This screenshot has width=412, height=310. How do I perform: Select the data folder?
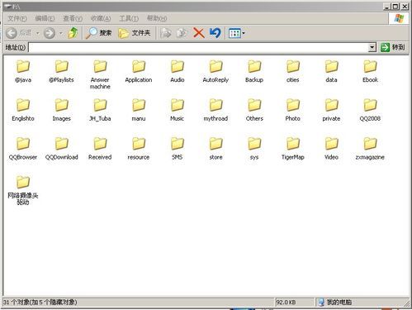click(x=331, y=71)
